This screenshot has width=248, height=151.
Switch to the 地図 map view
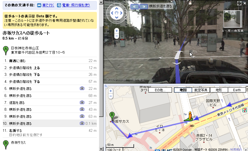183,90
